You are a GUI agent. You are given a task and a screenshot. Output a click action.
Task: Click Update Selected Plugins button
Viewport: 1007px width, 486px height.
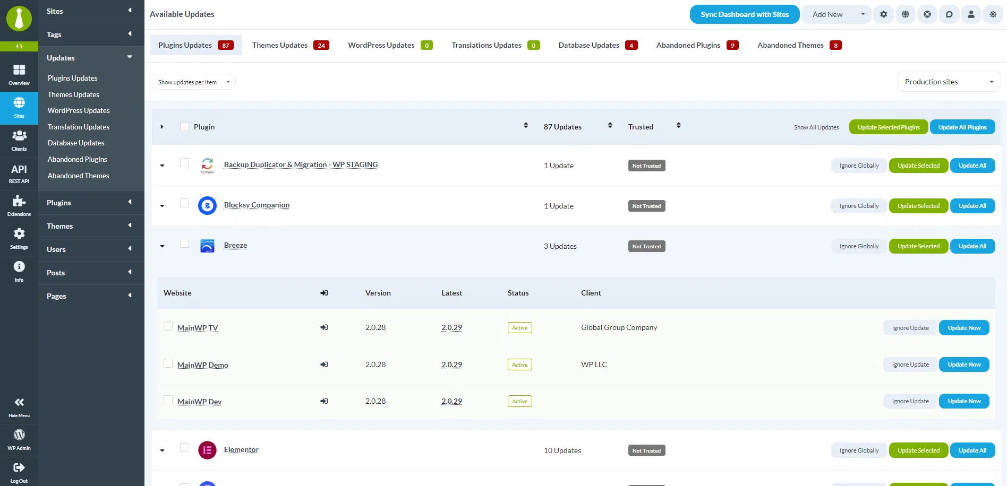pos(889,127)
